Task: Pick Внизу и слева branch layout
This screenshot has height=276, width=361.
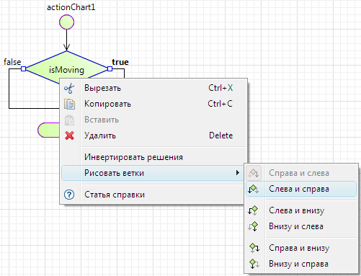Action: pyautogui.click(x=301, y=226)
